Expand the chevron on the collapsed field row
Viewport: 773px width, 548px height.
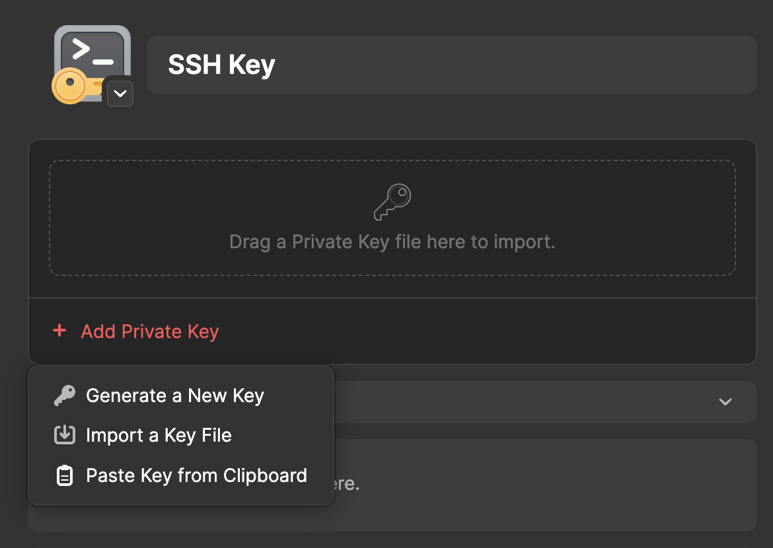click(x=725, y=402)
